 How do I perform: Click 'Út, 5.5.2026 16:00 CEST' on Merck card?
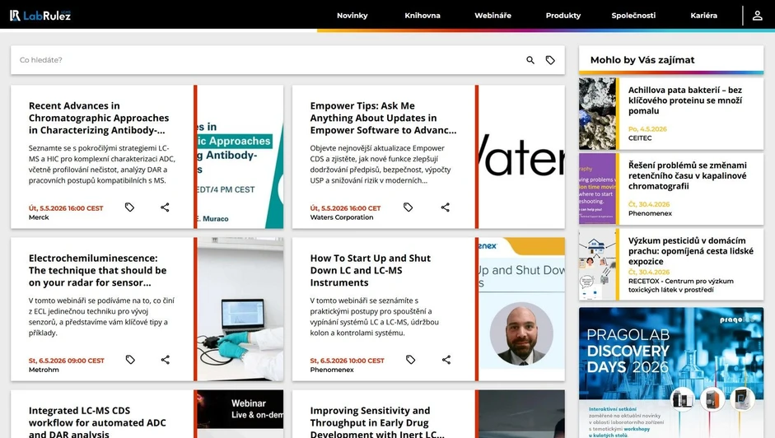pyautogui.click(x=66, y=208)
